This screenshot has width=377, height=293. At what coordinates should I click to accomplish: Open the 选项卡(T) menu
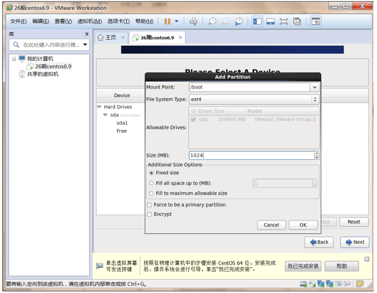point(119,21)
